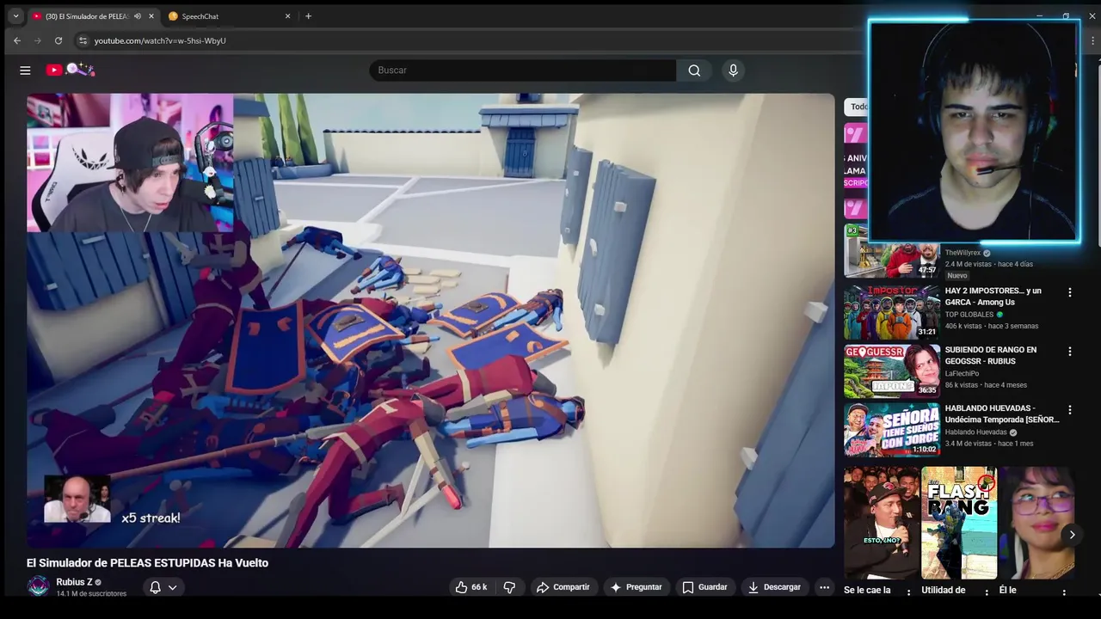Click the main video player area

430,320
